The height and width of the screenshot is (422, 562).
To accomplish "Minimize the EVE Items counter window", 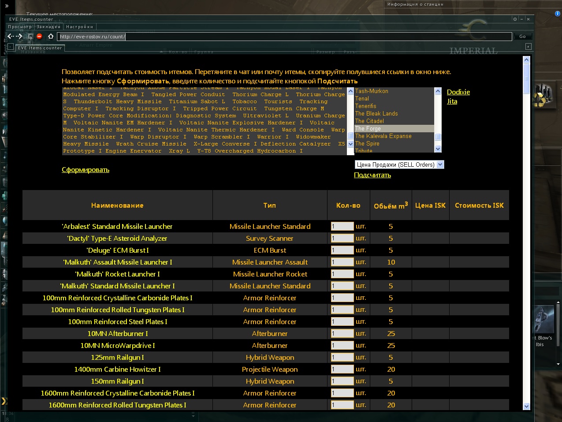I will tap(521, 19).
